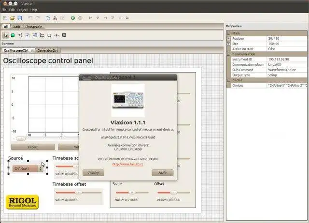This screenshot has height=223, width=309.
Task: Click the Offset slider handle
Action: click(x=174, y=193)
